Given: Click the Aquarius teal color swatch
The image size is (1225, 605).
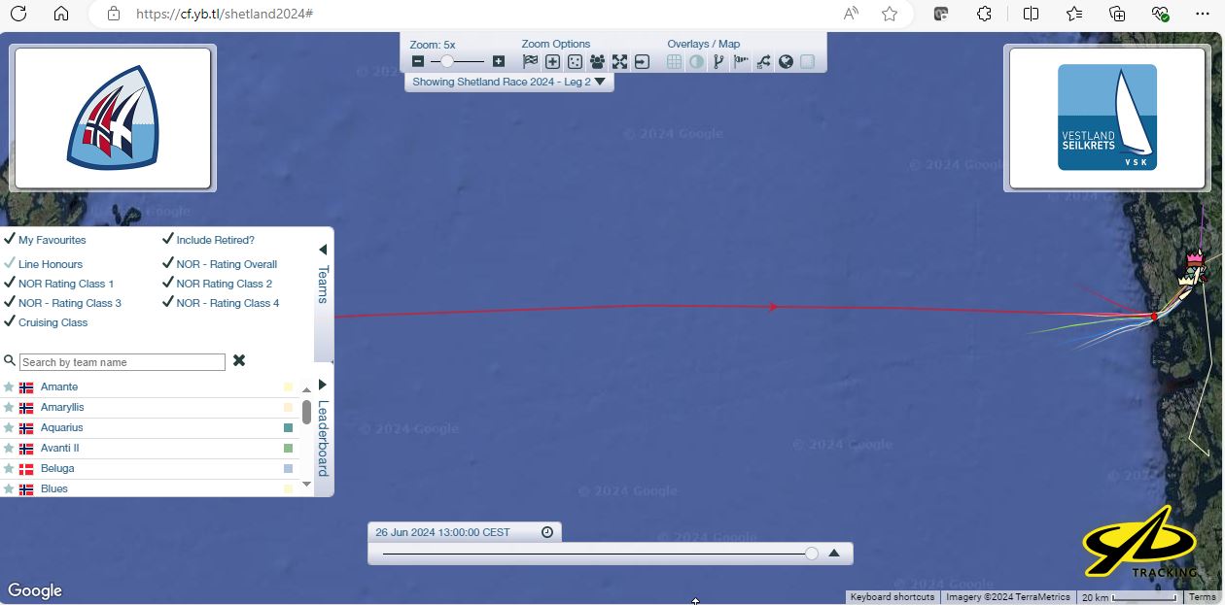Looking at the screenshot, I should 288,427.
